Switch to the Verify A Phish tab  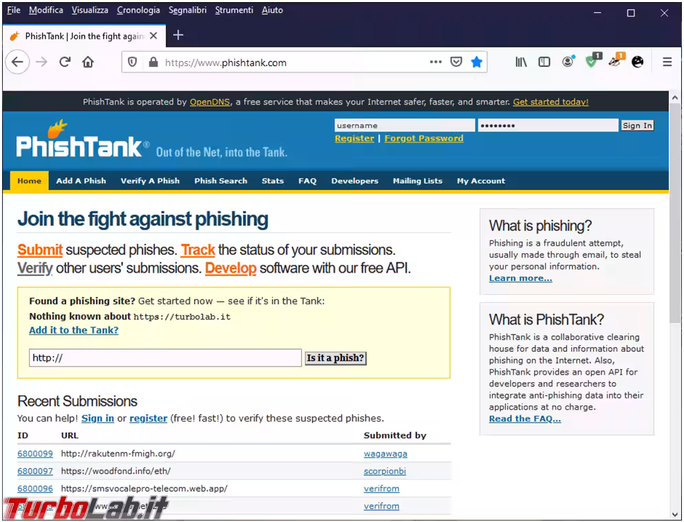(x=150, y=181)
